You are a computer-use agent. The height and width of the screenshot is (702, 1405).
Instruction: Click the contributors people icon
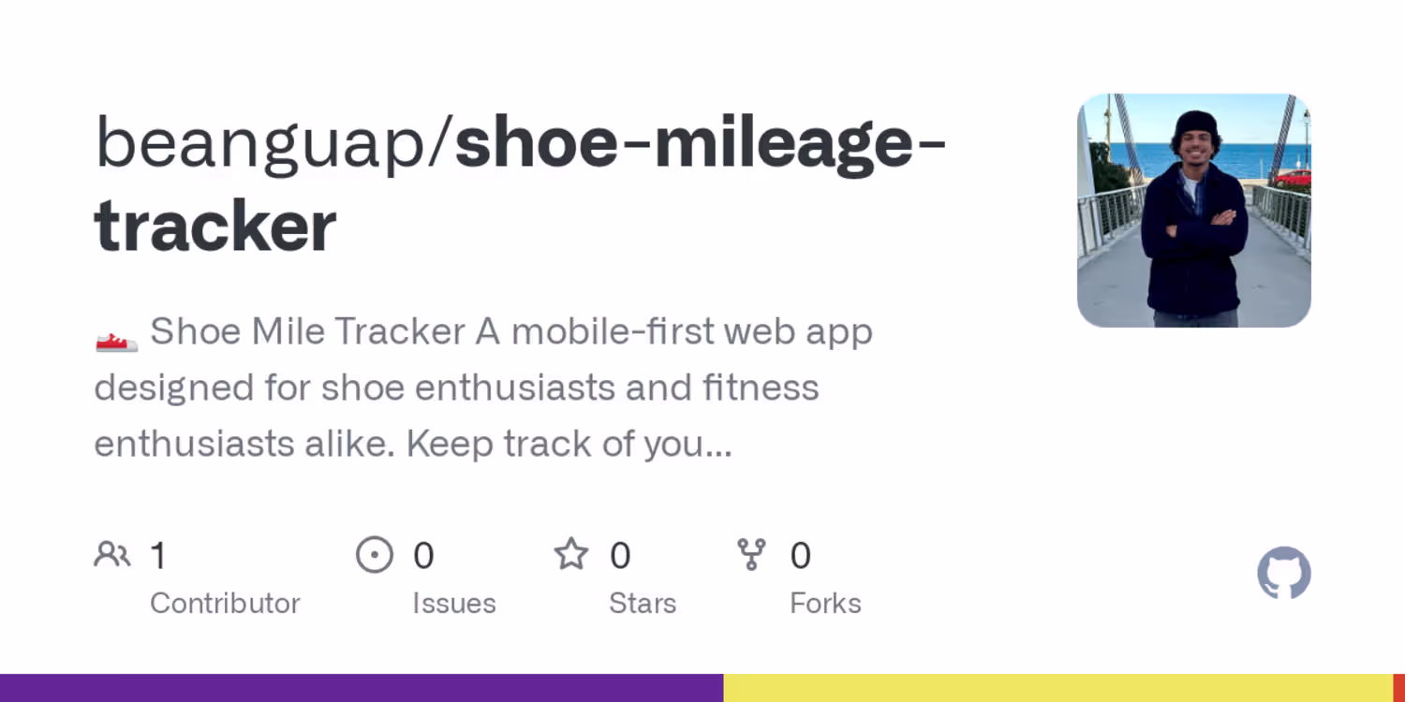coord(112,555)
